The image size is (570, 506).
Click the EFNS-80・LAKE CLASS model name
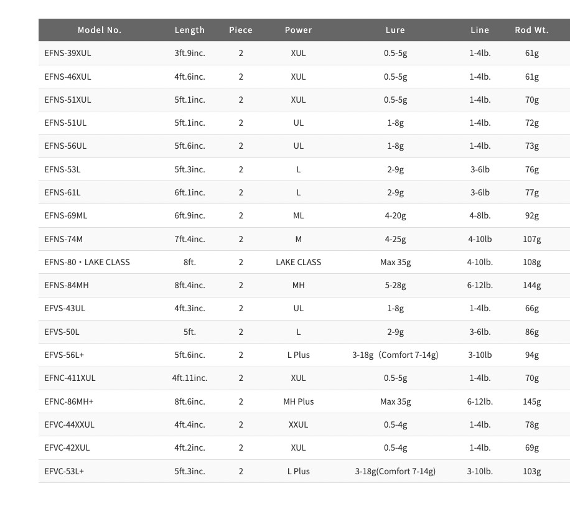[87, 262]
